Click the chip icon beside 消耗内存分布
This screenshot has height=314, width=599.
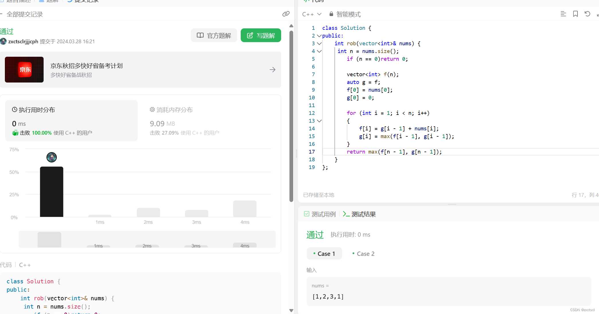pyautogui.click(x=152, y=109)
